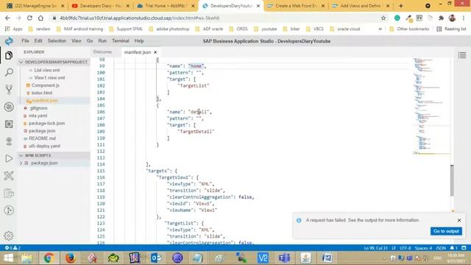The height and width of the screenshot is (265, 471).
Task: Open List.view.xml in the explorer
Action: coord(47,70)
